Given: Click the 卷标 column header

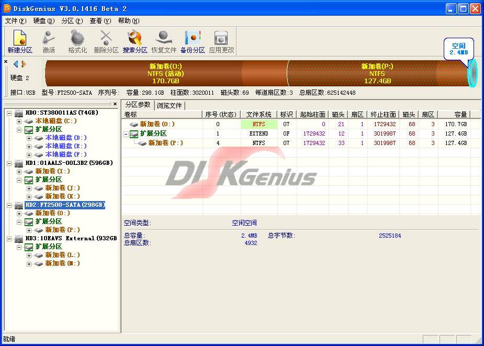Looking at the screenshot, I should coord(162,115).
